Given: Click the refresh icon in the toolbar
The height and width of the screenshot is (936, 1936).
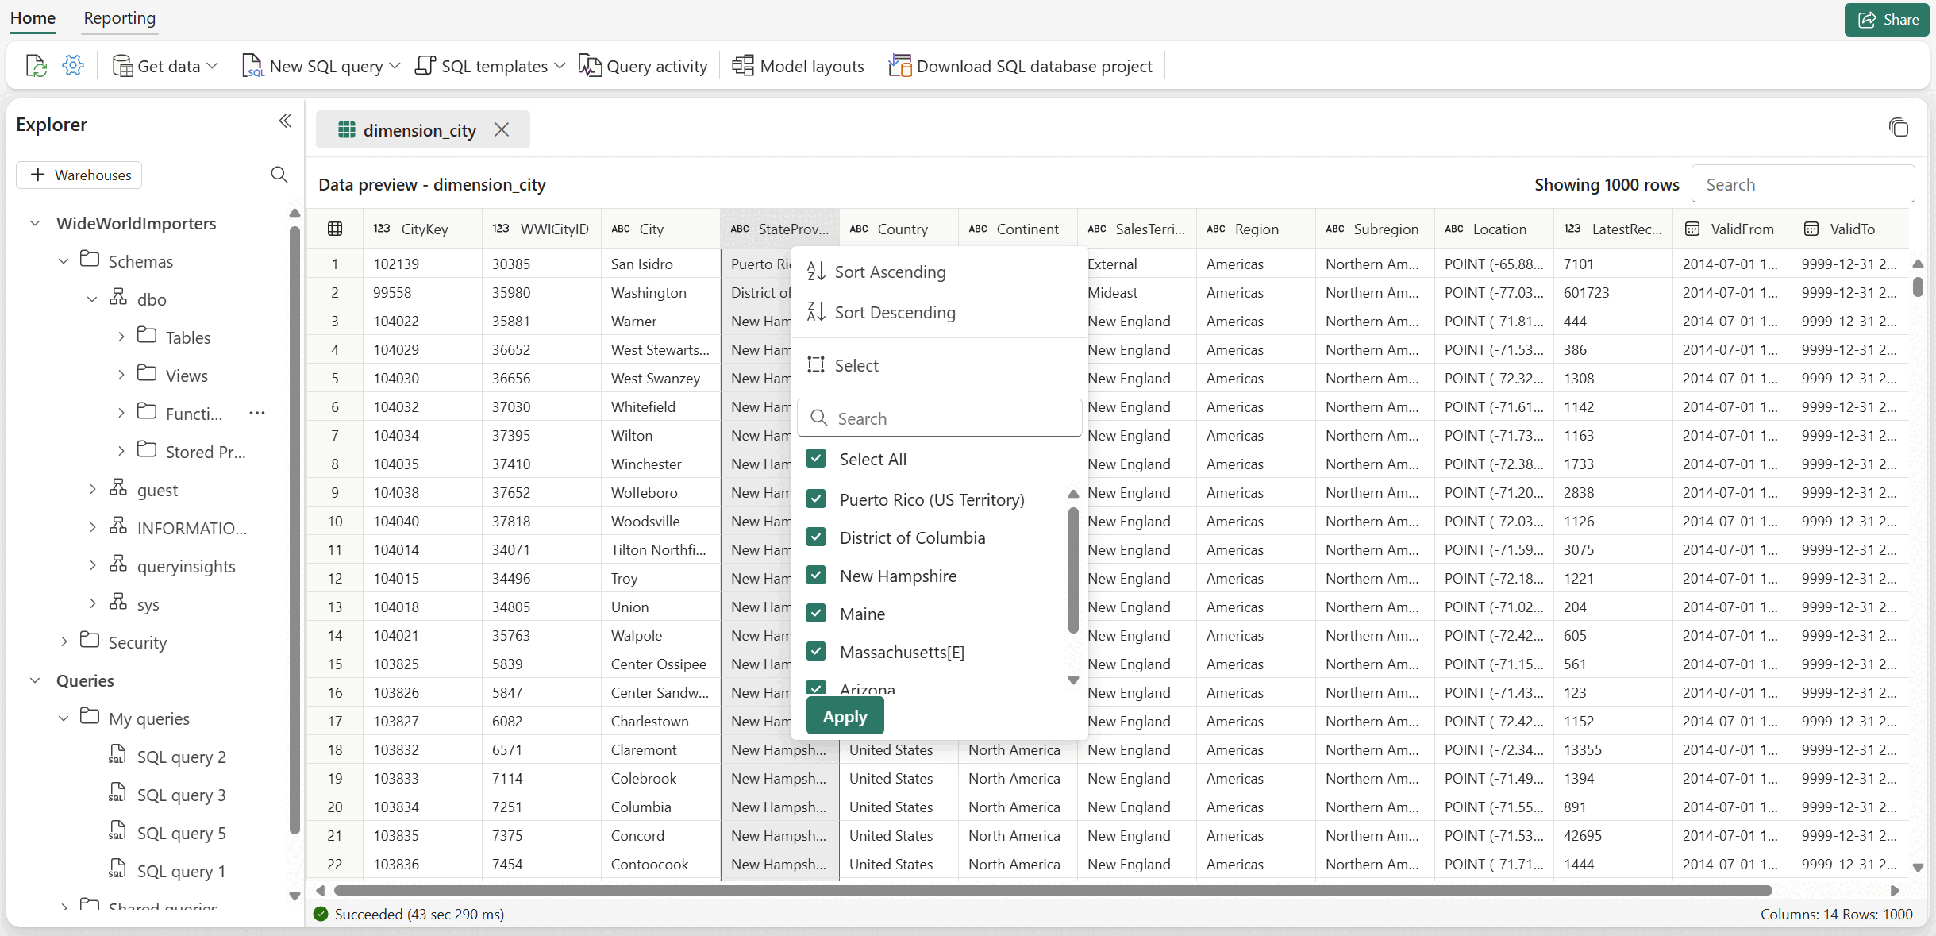Looking at the screenshot, I should click(37, 66).
